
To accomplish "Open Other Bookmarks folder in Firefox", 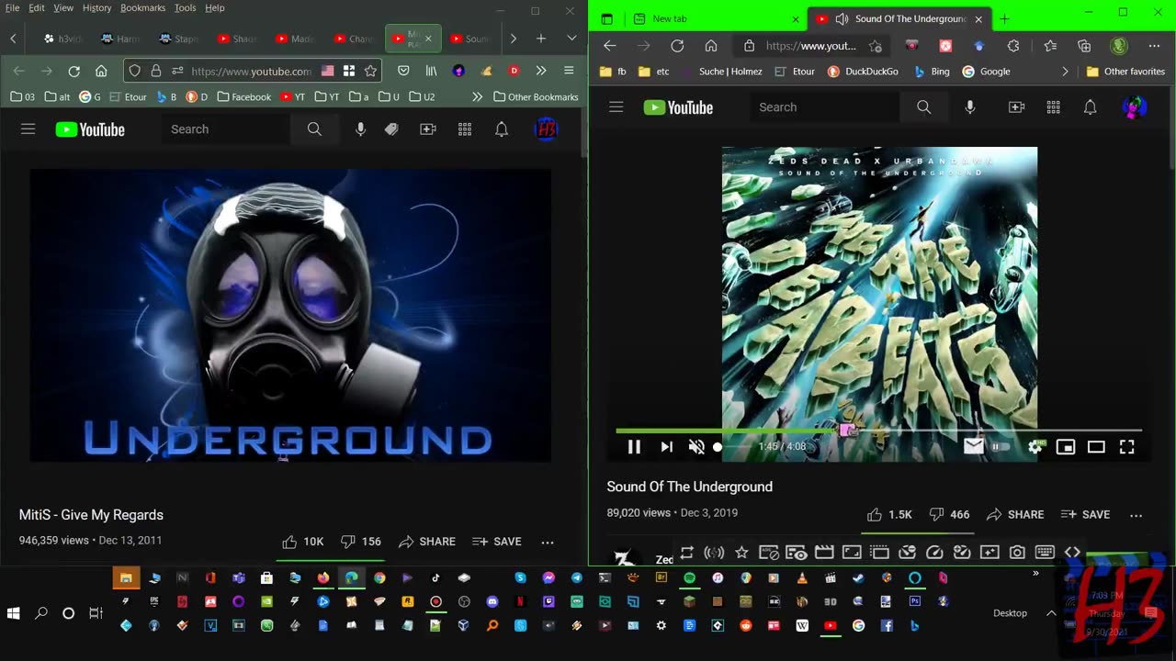I will 536,96.
